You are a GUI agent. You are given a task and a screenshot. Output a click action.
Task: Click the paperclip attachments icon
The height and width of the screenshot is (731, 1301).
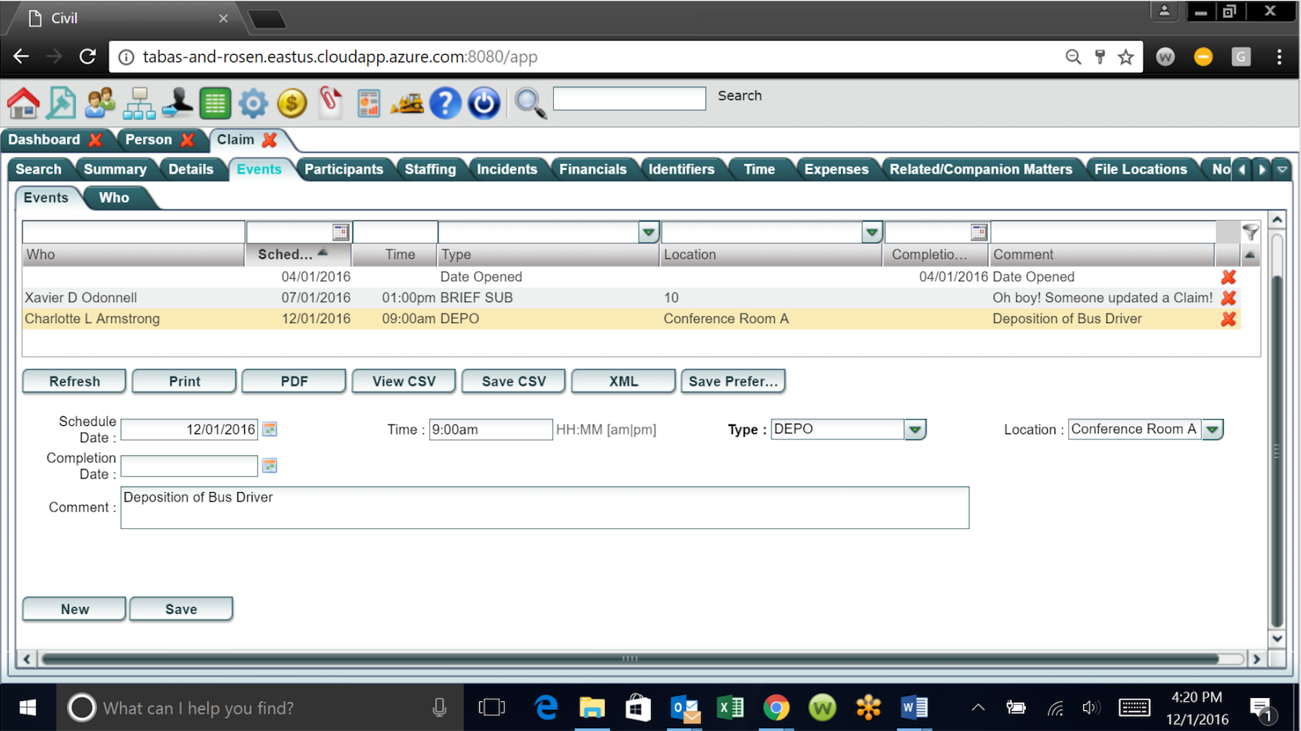[x=331, y=103]
